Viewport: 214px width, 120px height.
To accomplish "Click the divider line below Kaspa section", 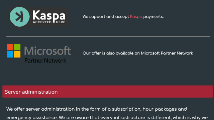I will point(108,37).
